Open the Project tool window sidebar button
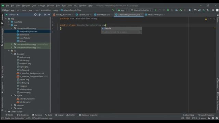 2,19
